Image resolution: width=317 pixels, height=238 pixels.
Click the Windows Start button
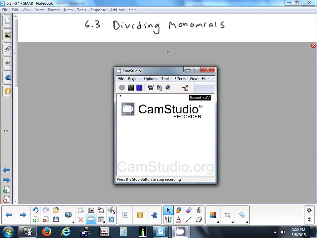point(8,232)
